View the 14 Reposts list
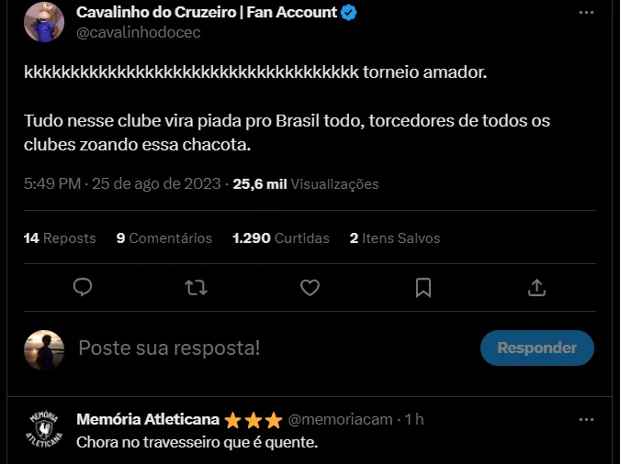The height and width of the screenshot is (464, 620). [60, 238]
